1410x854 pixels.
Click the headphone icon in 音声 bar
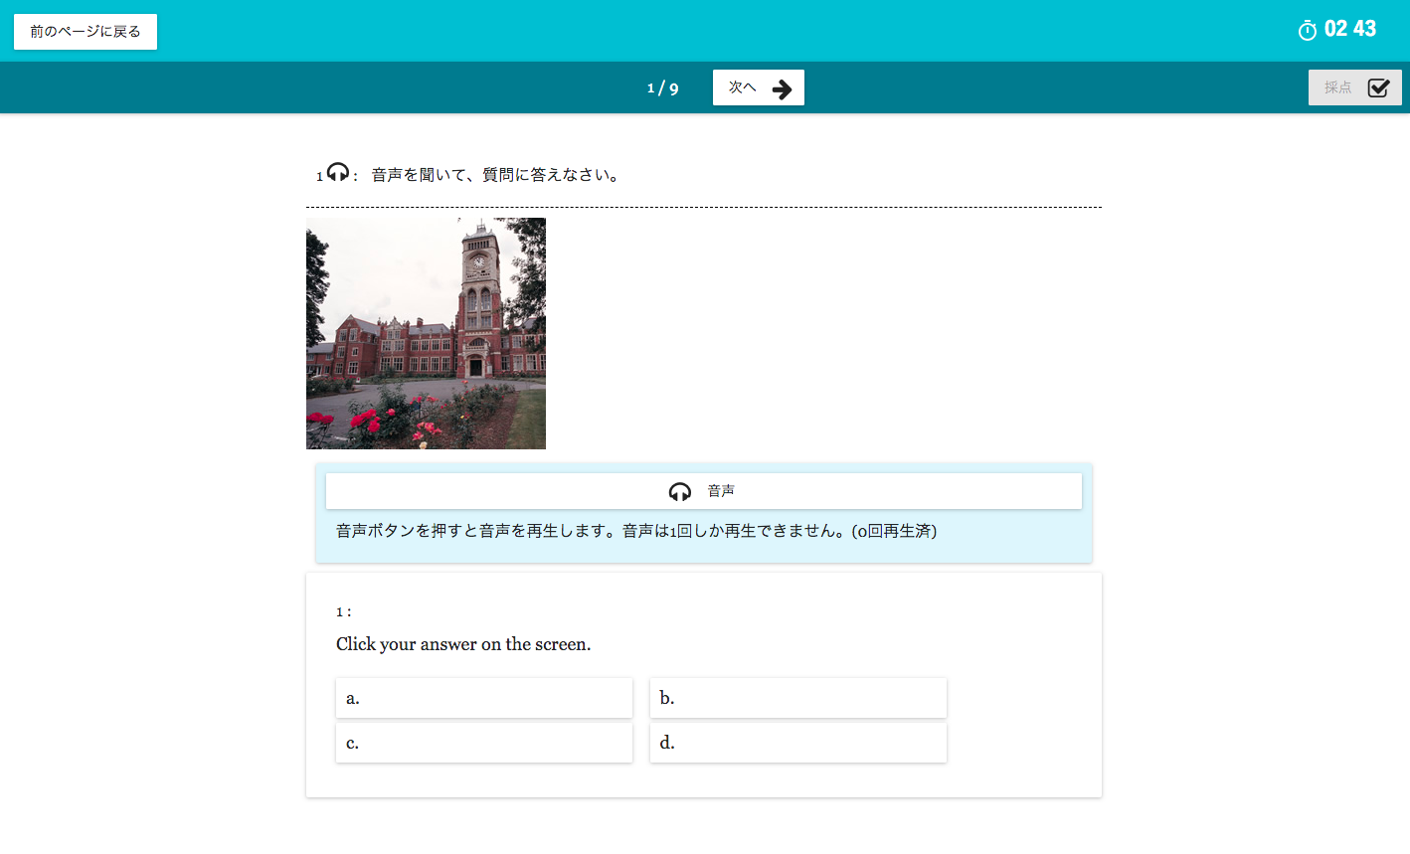(x=680, y=491)
